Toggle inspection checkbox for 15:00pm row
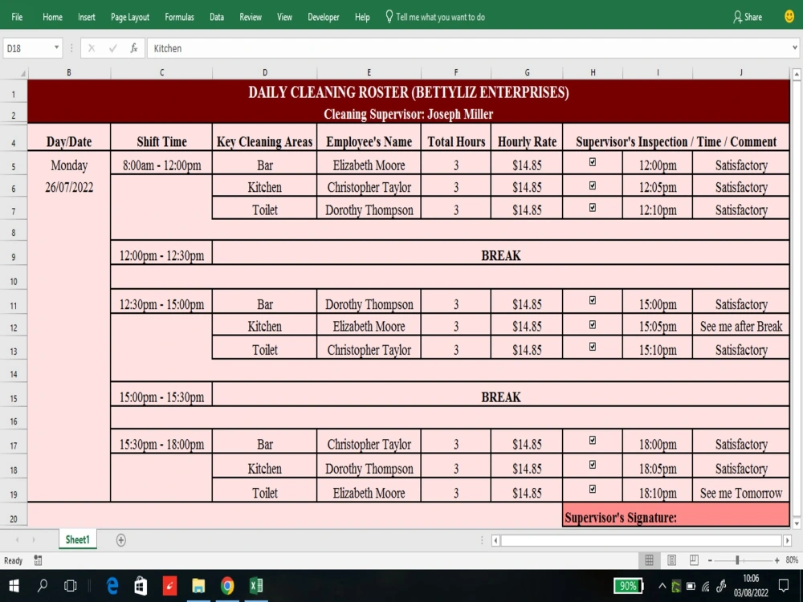 [593, 300]
